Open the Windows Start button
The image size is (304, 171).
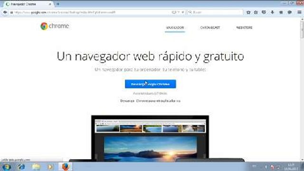click(x=6, y=167)
